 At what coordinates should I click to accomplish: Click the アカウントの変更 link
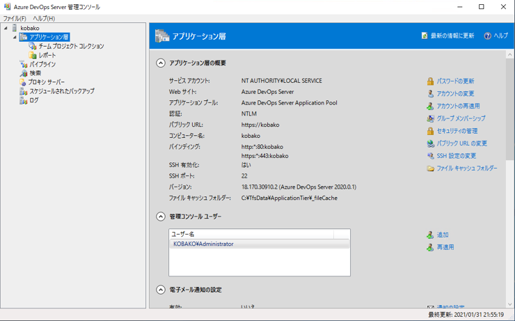coord(455,93)
